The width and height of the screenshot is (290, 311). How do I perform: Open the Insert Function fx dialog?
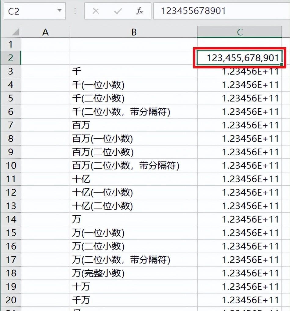point(140,11)
